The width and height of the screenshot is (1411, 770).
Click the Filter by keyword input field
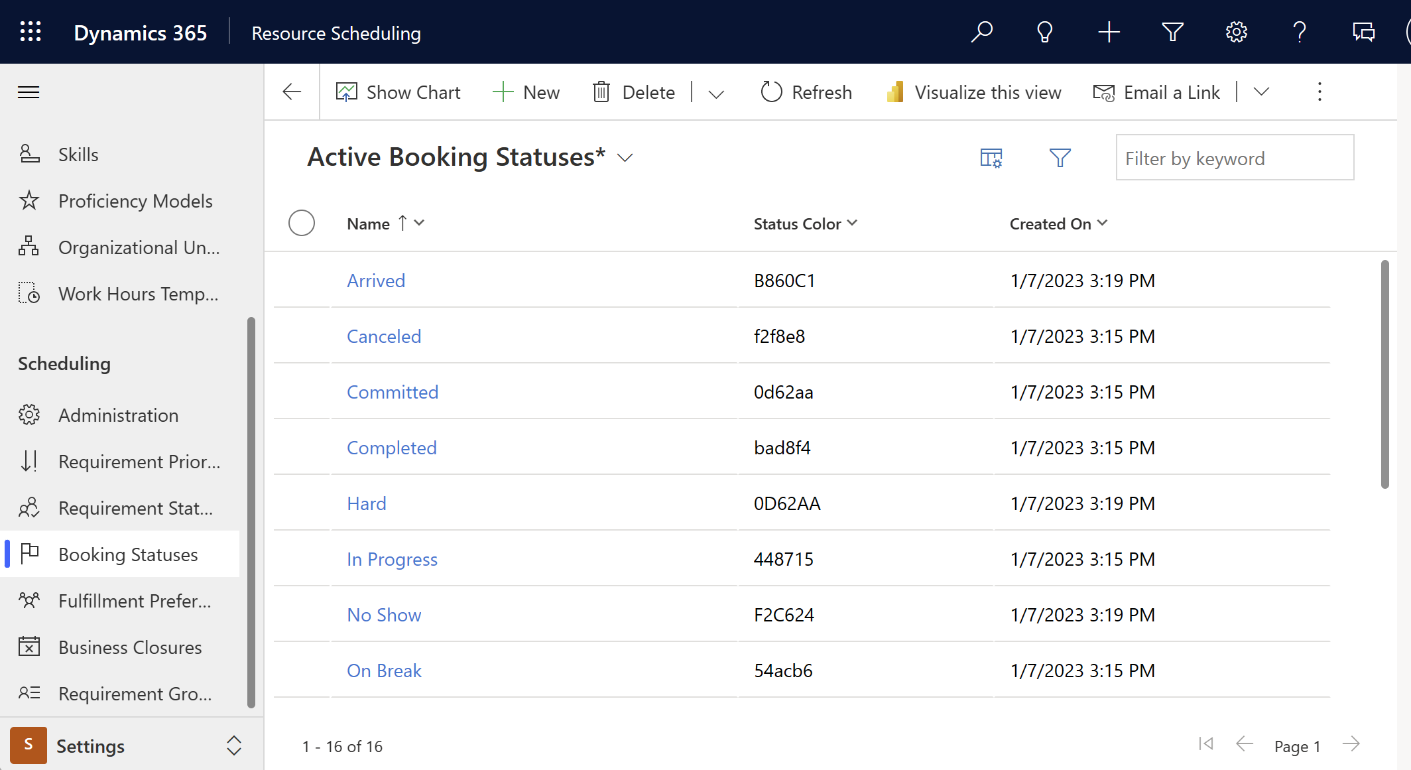1231,159
